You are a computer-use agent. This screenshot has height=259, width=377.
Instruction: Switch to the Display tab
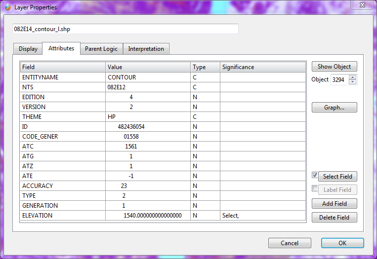point(28,49)
